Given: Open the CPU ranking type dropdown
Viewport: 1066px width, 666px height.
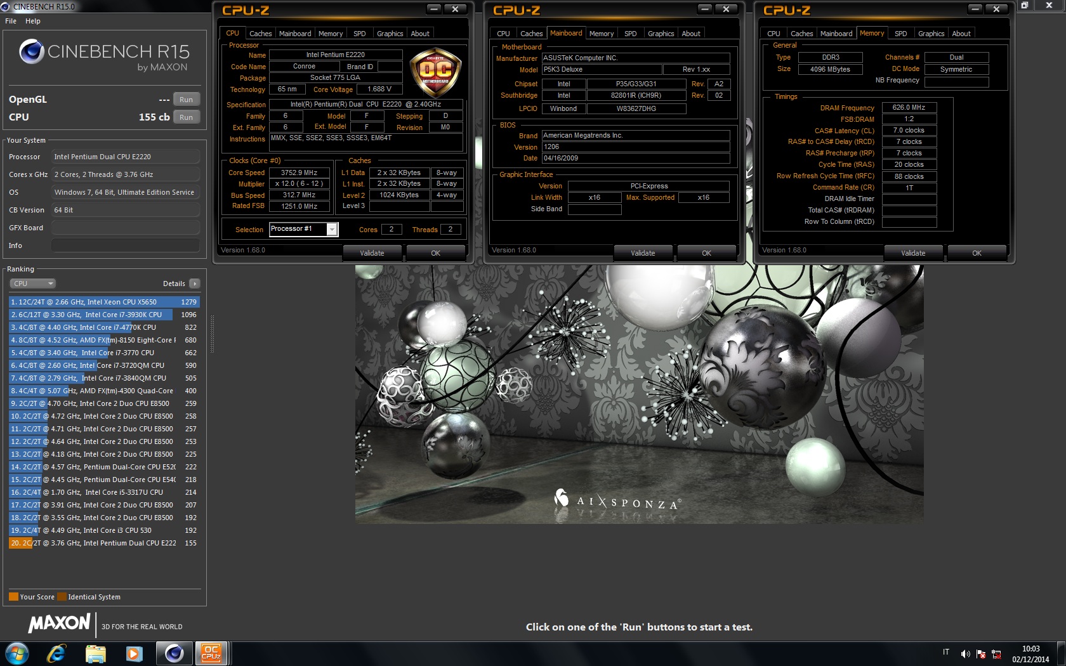Looking at the screenshot, I should point(32,284).
